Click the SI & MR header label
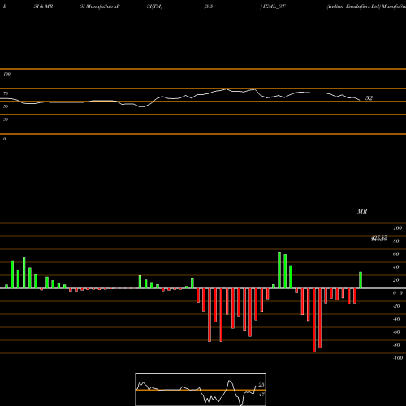The width and height of the screenshot is (406, 406). 43,6
